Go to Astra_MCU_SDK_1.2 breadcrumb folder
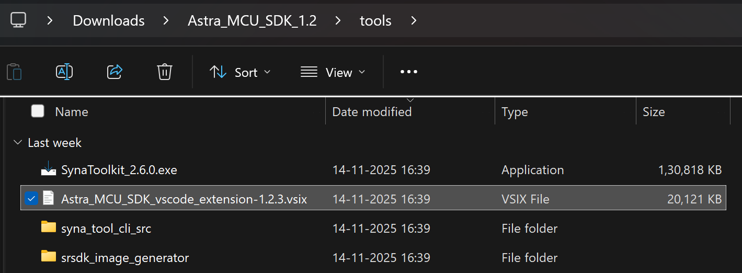This screenshot has width=742, height=273. point(252,21)
